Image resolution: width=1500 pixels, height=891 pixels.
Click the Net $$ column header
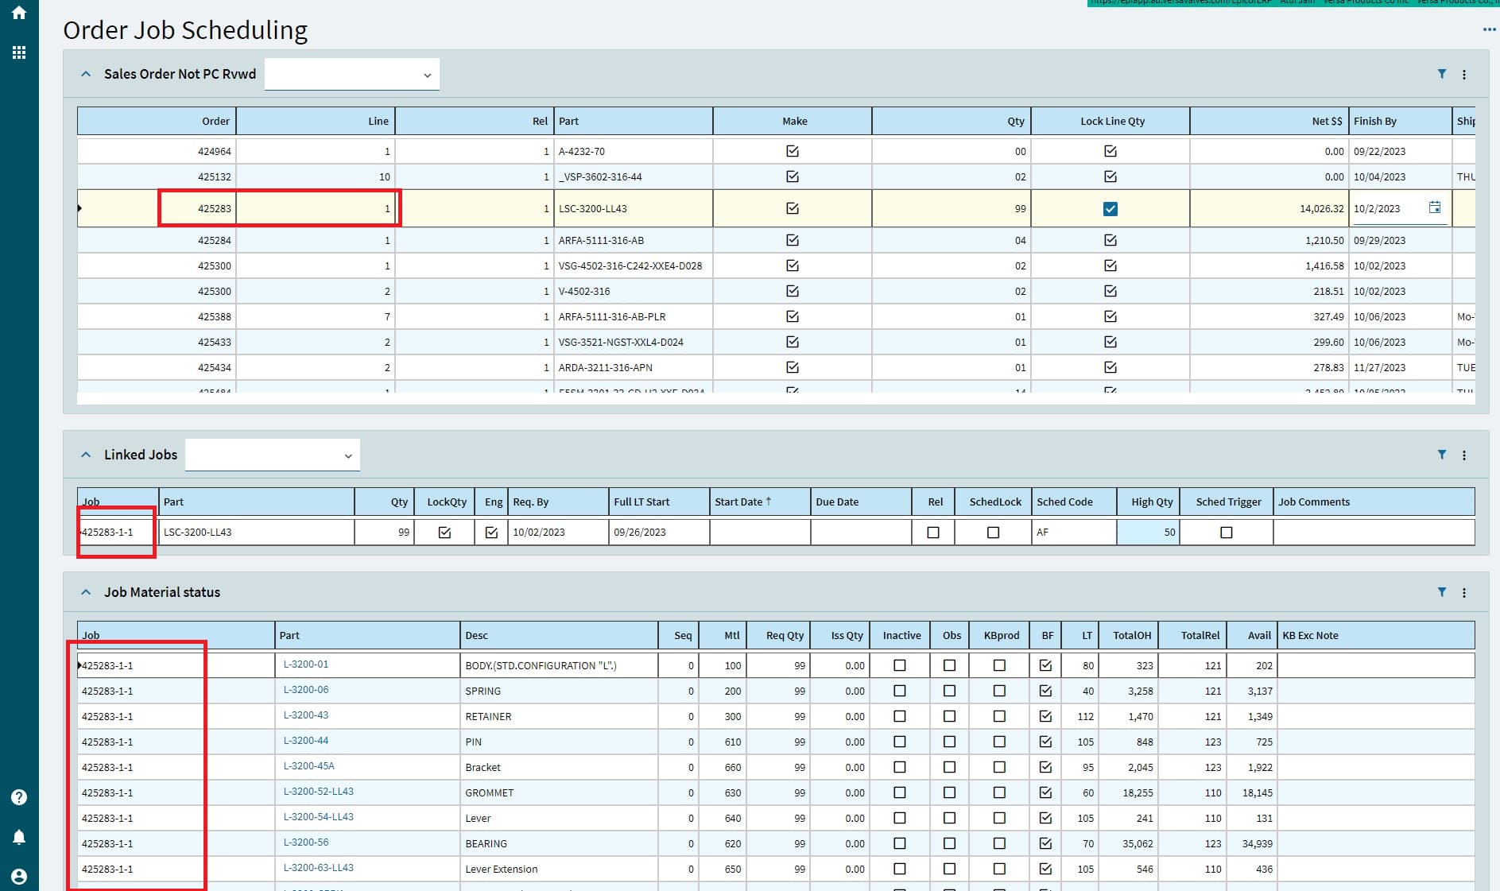pyautogui.click(x=1326, y=122)
